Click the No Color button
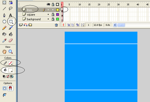 point(8,76)
